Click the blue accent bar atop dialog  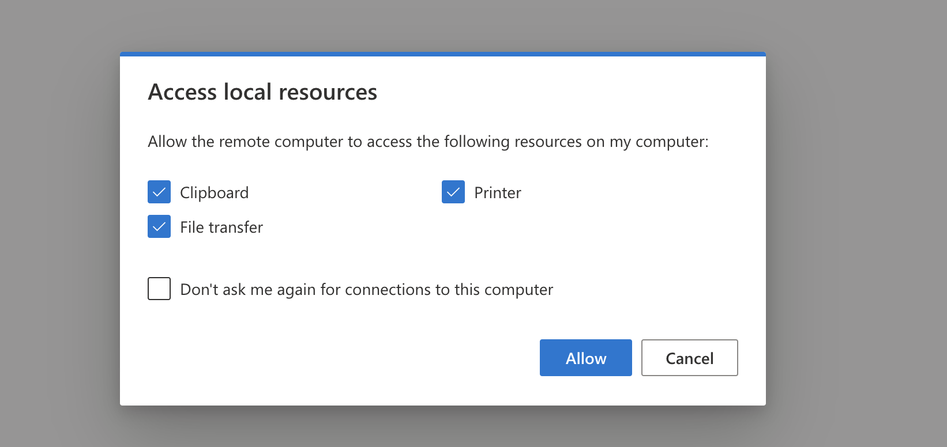click(x=442, y=54)
